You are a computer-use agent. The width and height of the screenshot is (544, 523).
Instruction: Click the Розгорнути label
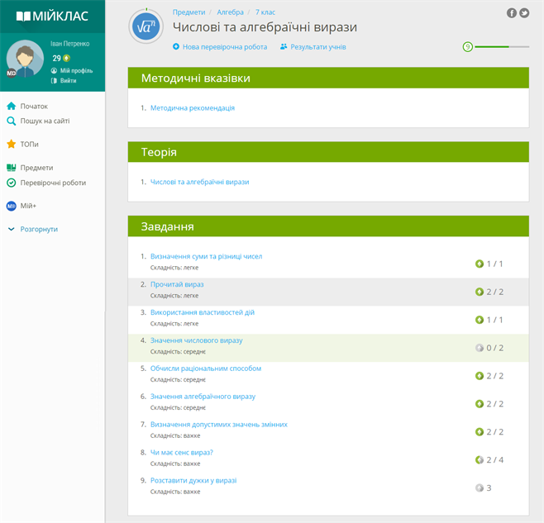click(39, 229)
